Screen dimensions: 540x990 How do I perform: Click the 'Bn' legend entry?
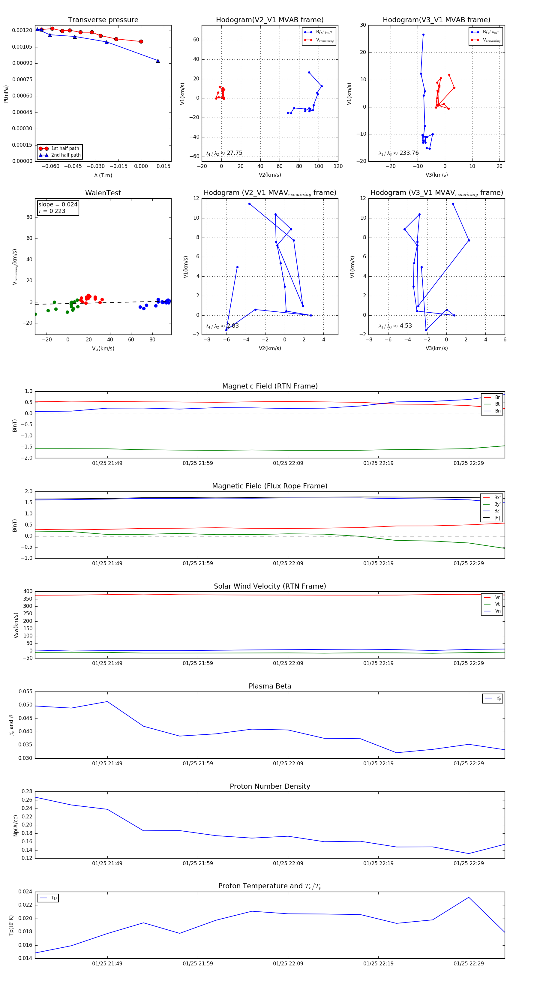(492, 411)
